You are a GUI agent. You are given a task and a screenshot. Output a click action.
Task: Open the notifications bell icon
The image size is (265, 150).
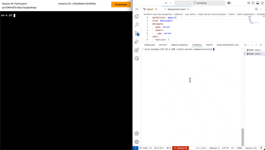261,148
